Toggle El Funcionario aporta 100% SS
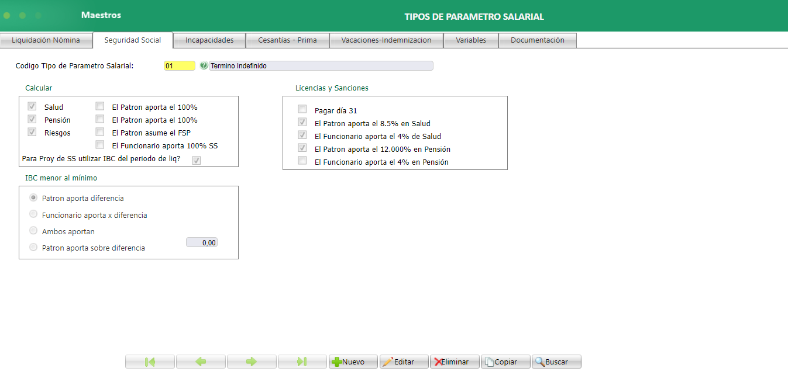The height and width of the screenshot is (389, 788). [x=99, y=144]
